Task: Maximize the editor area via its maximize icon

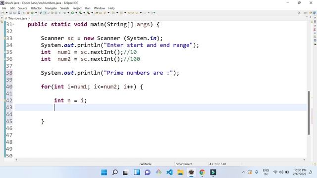Action: (311, 17)
